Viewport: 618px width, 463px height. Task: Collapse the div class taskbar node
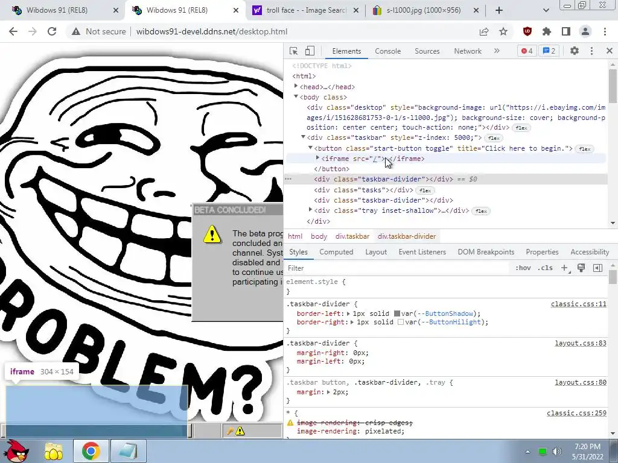pyautogui.click(x=303, y=137)
